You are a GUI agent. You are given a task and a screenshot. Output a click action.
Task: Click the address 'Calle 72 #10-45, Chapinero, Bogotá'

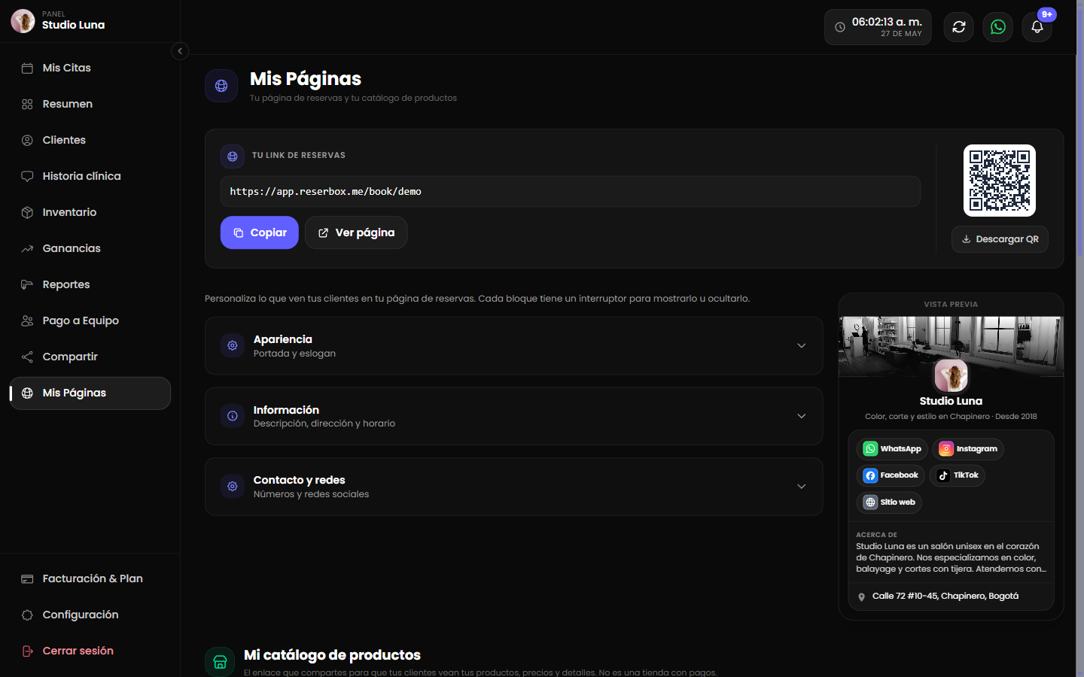pyautogui.click(x=945, y=596)
